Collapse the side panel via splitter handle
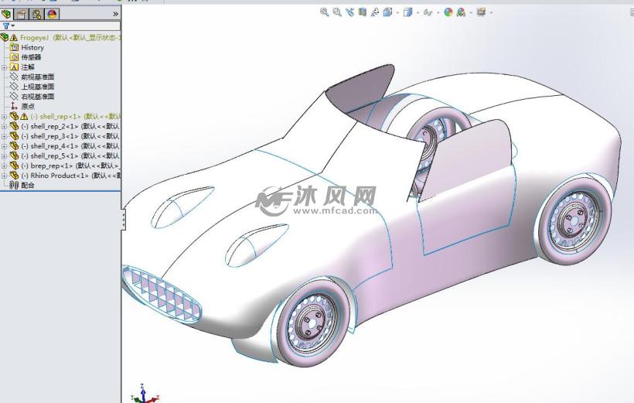The width and height of the screenshot is (634, 403). point(124,220)
